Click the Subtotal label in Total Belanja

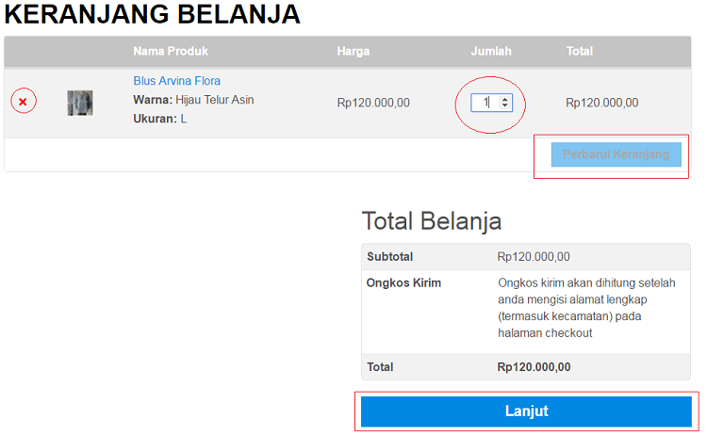pyautogui.click(x=389, y=256)
